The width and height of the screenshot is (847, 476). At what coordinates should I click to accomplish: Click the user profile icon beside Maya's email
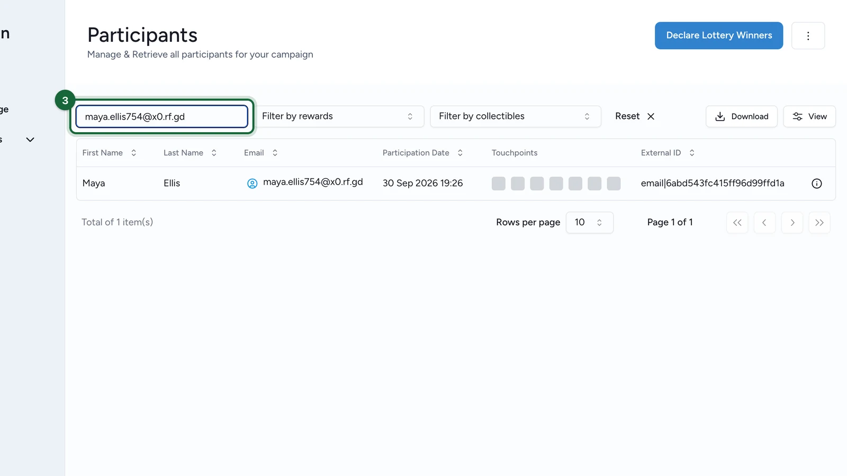click(x=253, y=184)
